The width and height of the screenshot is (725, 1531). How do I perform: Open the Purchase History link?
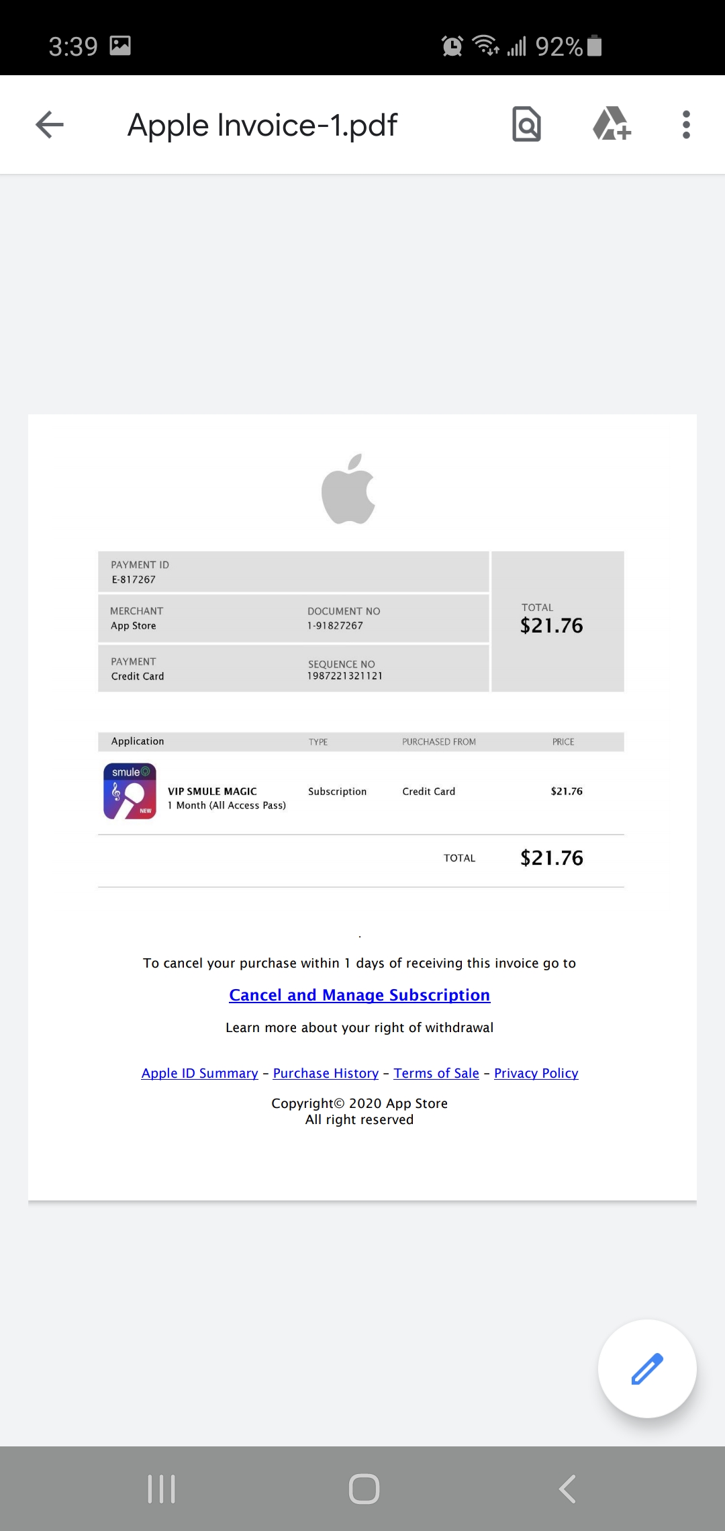pyautogui.click(x=325, y=1073)
